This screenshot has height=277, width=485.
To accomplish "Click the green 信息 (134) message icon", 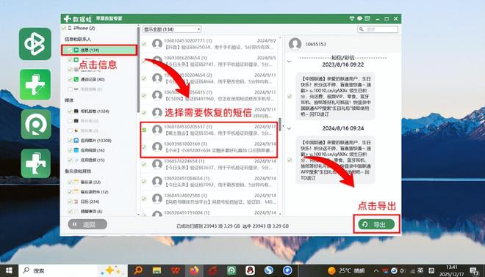I will 76,50.
